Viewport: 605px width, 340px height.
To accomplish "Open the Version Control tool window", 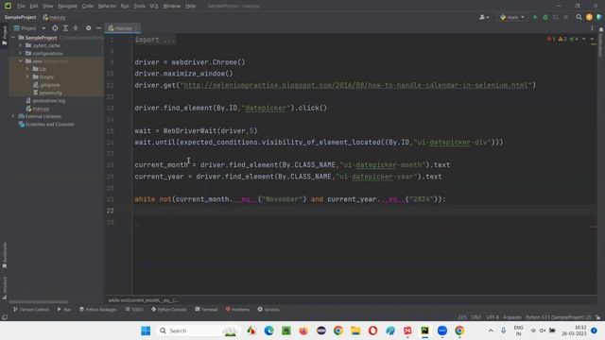I will (x=31, y=310).
